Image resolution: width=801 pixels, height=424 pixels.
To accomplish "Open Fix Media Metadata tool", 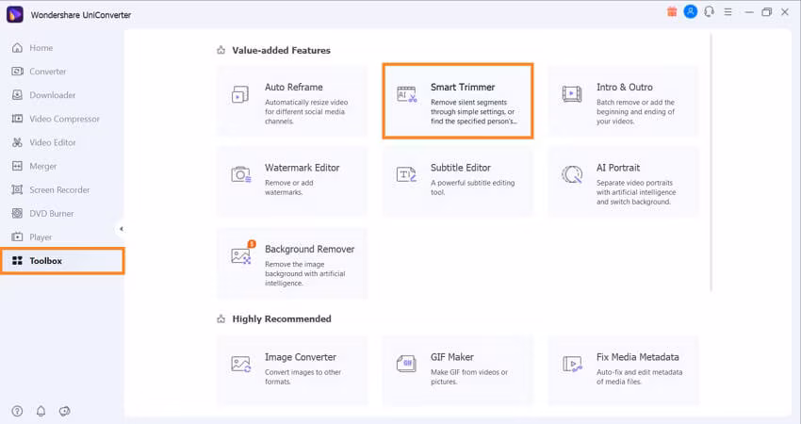I will pos(623,370).
